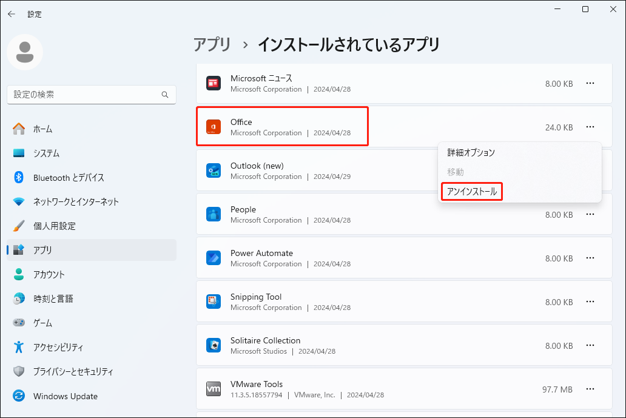Click the Solitaire Collection name text
The width and height of the screenshot is (626, 418).
pos(266,340)
